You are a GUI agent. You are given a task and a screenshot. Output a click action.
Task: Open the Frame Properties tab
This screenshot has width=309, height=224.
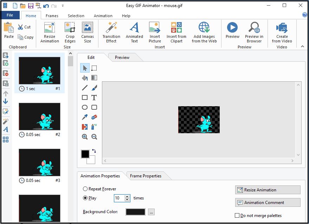pos(146,176)
